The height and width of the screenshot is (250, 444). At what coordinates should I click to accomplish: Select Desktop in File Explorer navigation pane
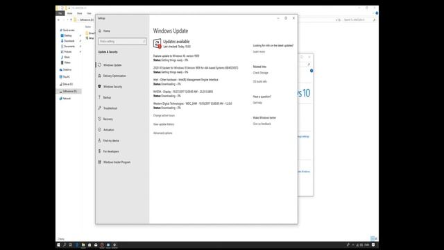pyautogui.click(x=68, y=35)
